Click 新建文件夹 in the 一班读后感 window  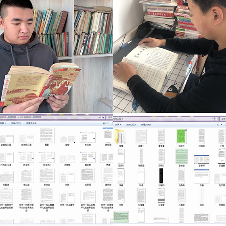click(31, 123)
